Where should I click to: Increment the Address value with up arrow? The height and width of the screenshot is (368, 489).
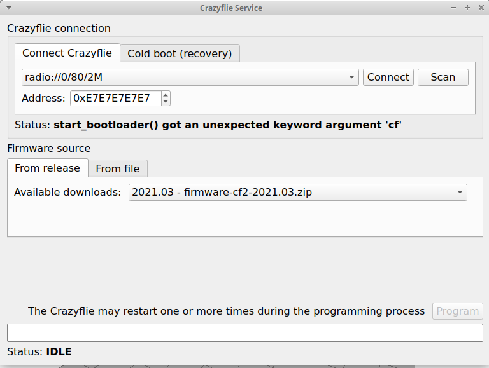click(166, 95)
